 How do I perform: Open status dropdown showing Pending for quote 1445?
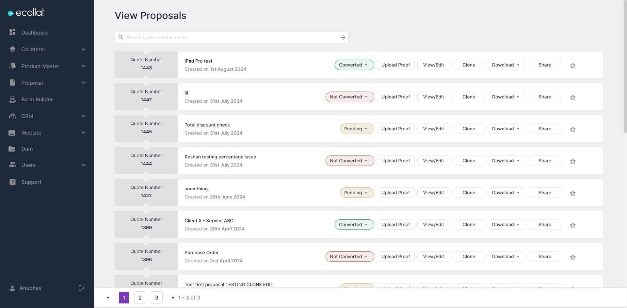(x=356, y=129)
